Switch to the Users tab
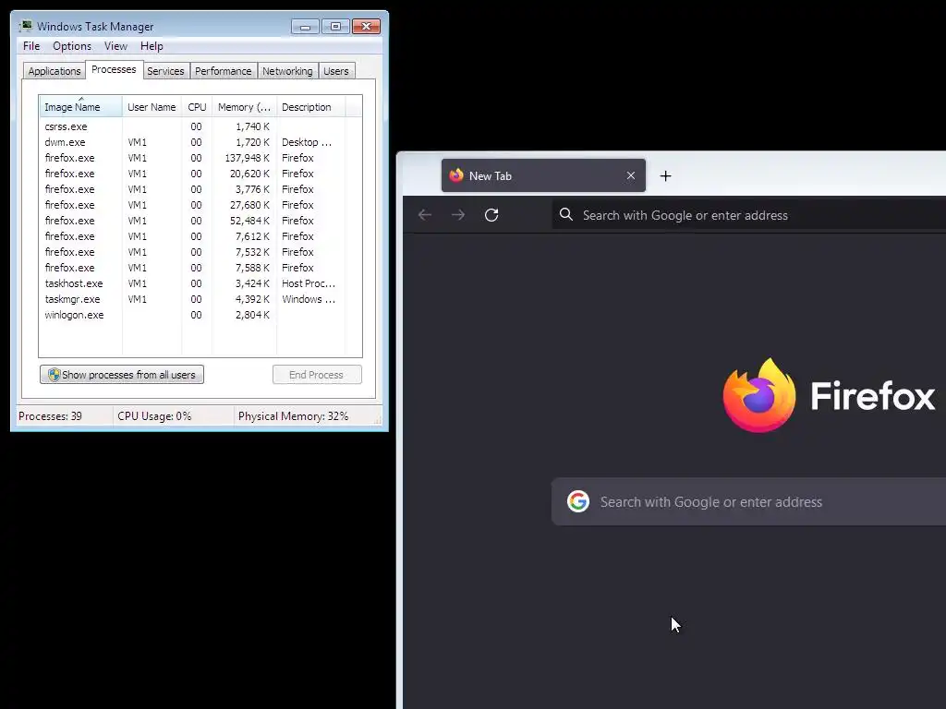 pos(335,71)
